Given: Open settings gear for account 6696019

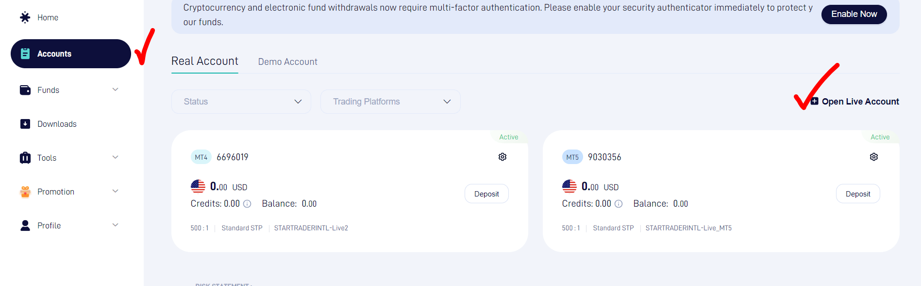Looking at the screenshot, I should (502, 157).
